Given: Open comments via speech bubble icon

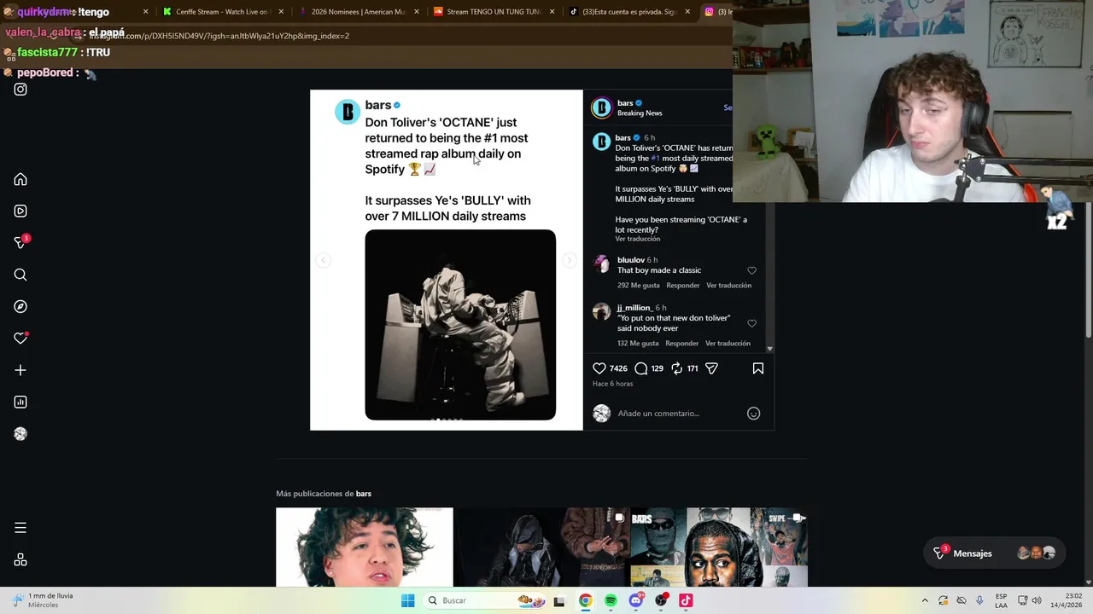Looking at the screenshot, I should coord(641,368).
